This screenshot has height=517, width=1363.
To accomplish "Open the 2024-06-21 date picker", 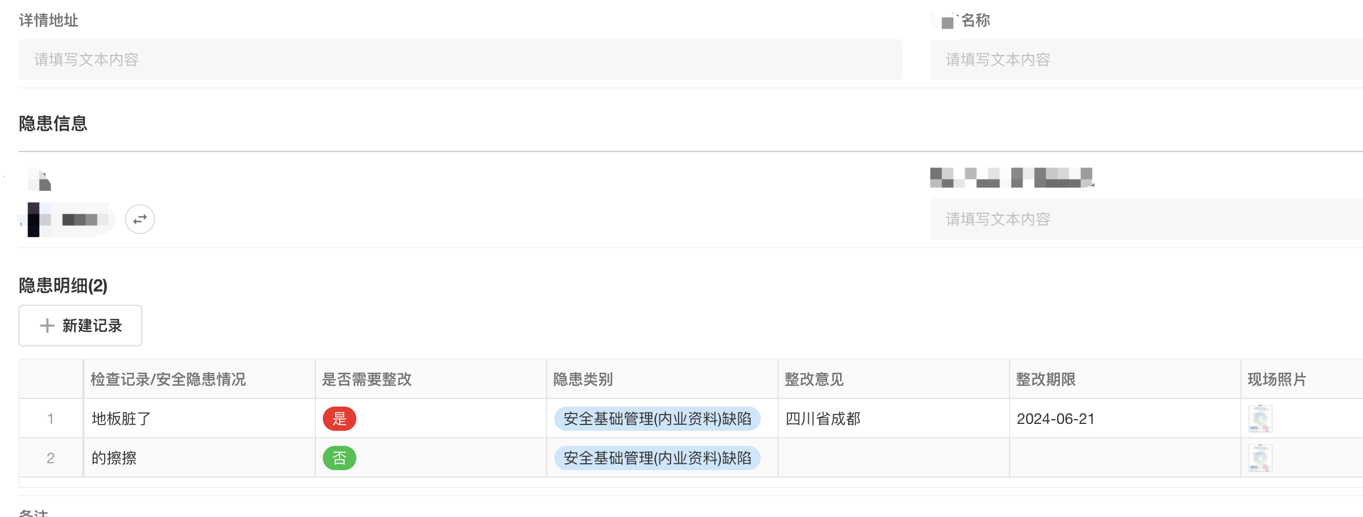I will click(x=1055, y=418).
